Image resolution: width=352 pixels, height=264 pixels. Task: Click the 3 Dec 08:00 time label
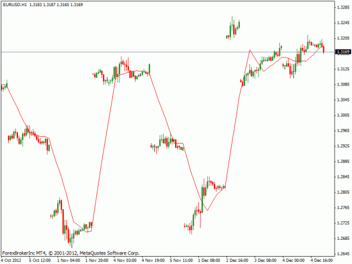point(265,261)
